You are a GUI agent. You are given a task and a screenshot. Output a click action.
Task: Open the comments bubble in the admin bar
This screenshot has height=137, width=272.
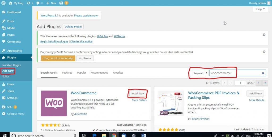40,3
